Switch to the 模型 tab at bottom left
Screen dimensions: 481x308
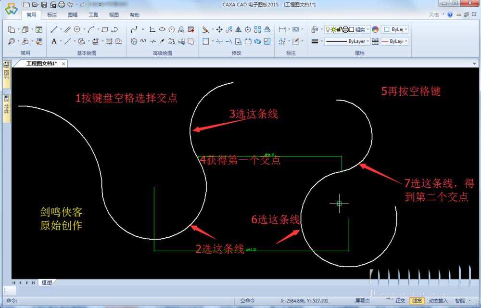pyautogui.click(x=46, y=283)
